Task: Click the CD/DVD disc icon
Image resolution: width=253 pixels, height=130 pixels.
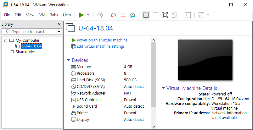Action: click(x=74, y=87)
